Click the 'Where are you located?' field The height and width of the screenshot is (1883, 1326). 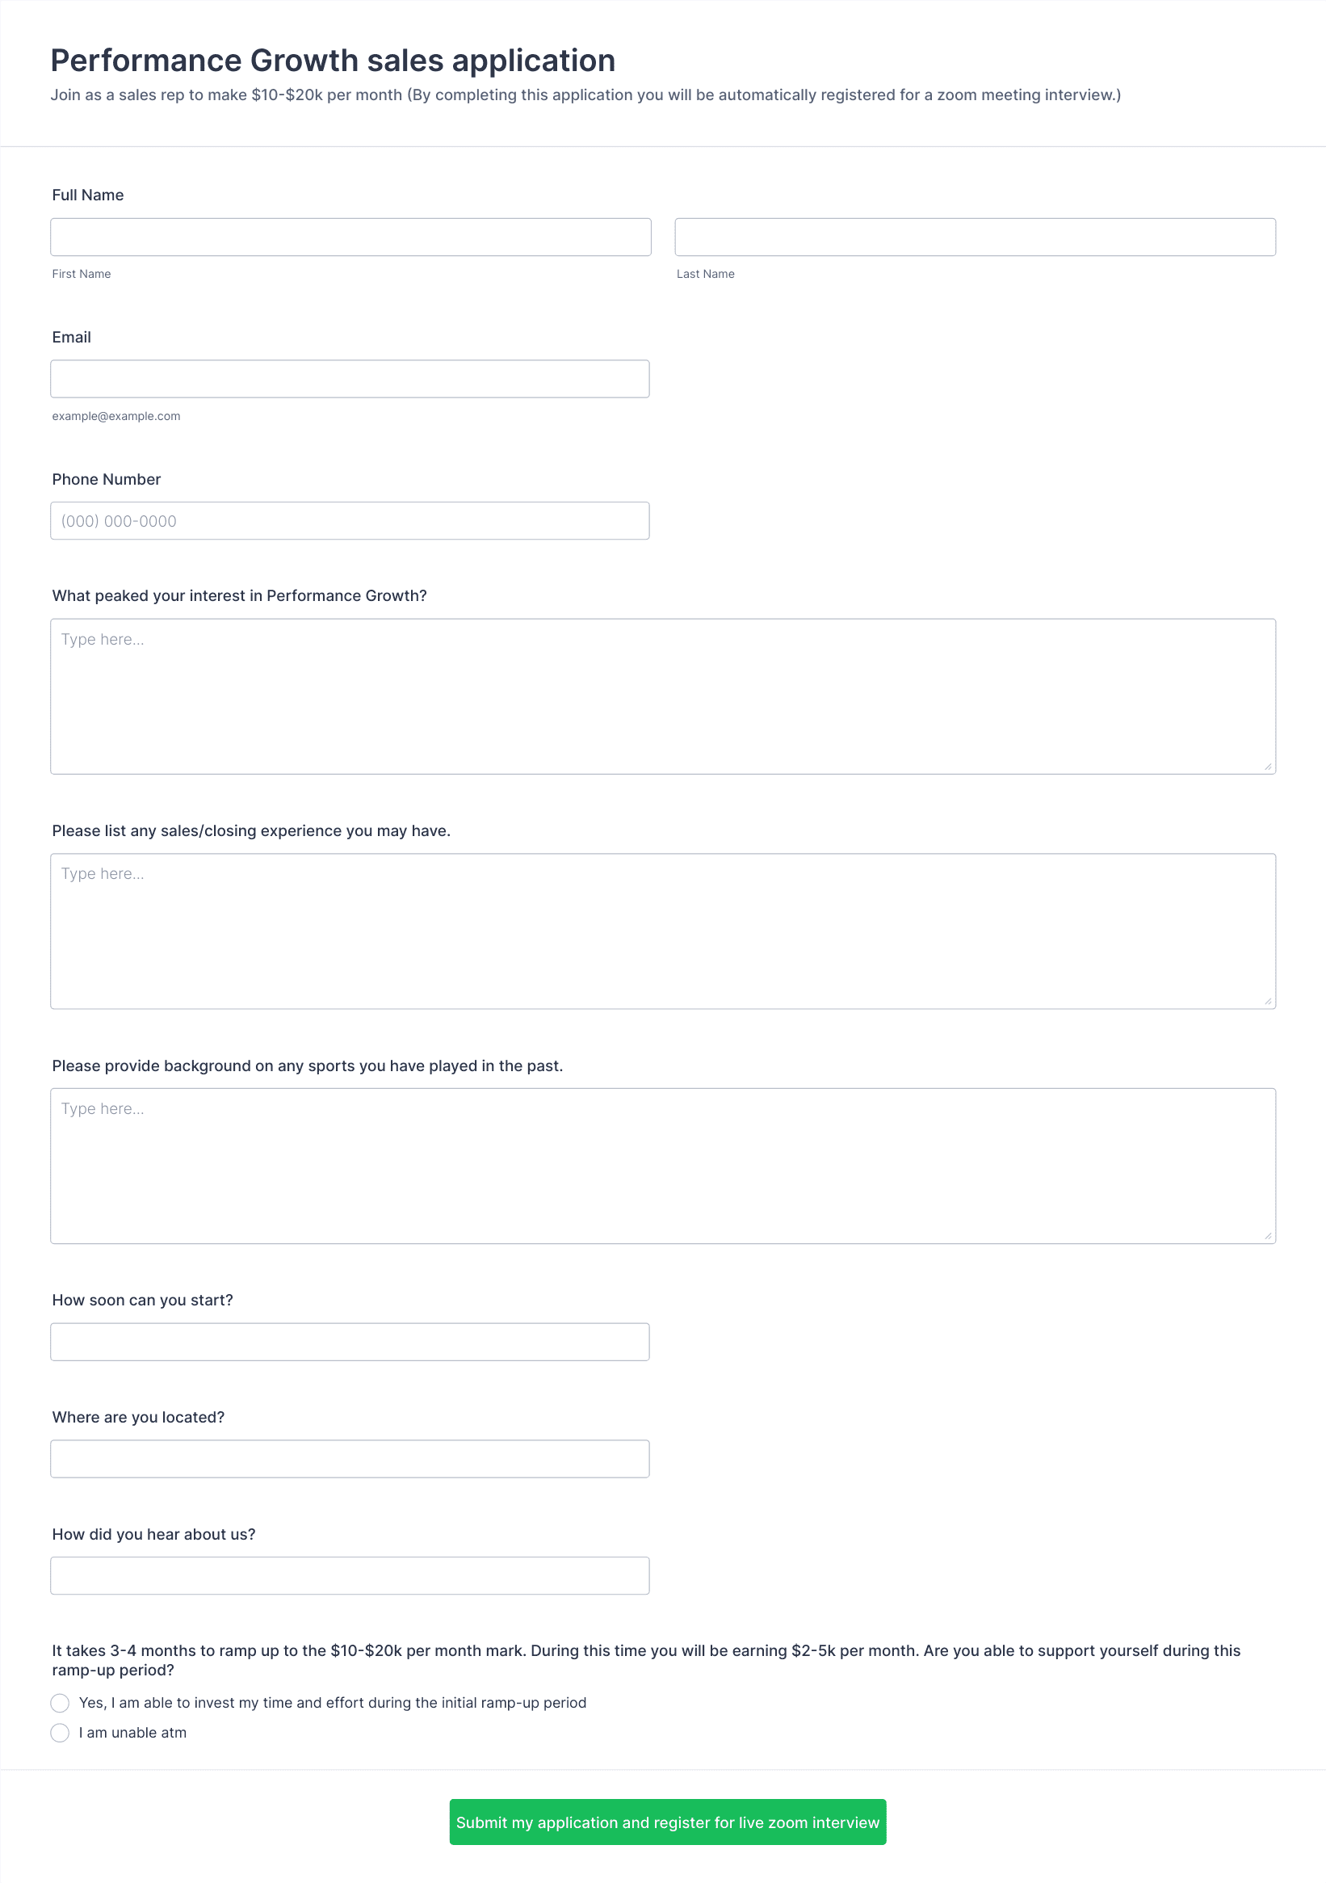(350, 1459)
